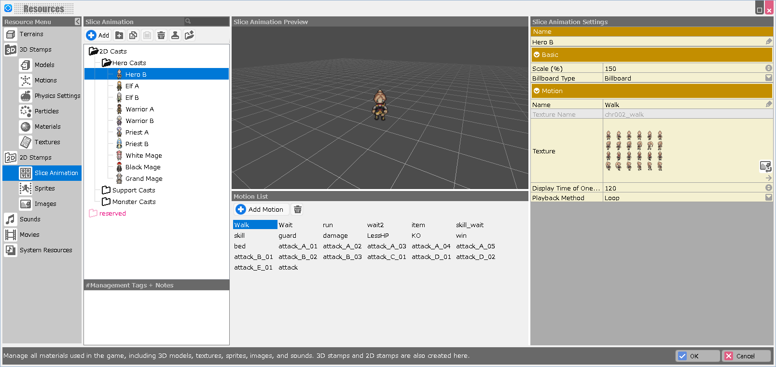Viewport: 776px width, 367px height.
Task: Select the Black Mage cast
Action: tap(143, 167)
